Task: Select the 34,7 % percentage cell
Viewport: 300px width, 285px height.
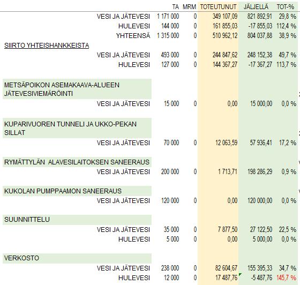Action: [288, 268]
